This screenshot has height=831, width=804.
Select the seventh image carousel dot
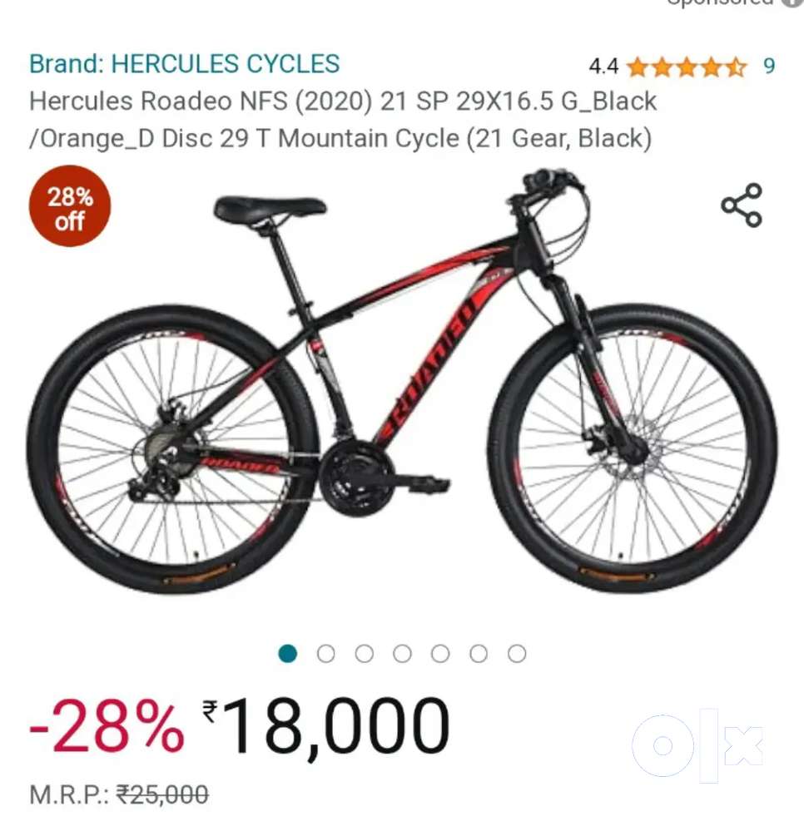(517, 654)
